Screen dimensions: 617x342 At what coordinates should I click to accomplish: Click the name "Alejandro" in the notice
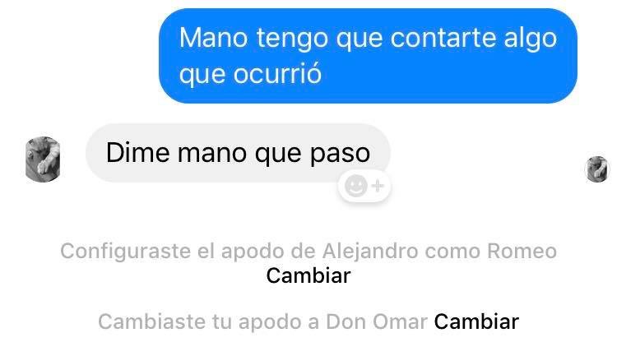point(370,252)
